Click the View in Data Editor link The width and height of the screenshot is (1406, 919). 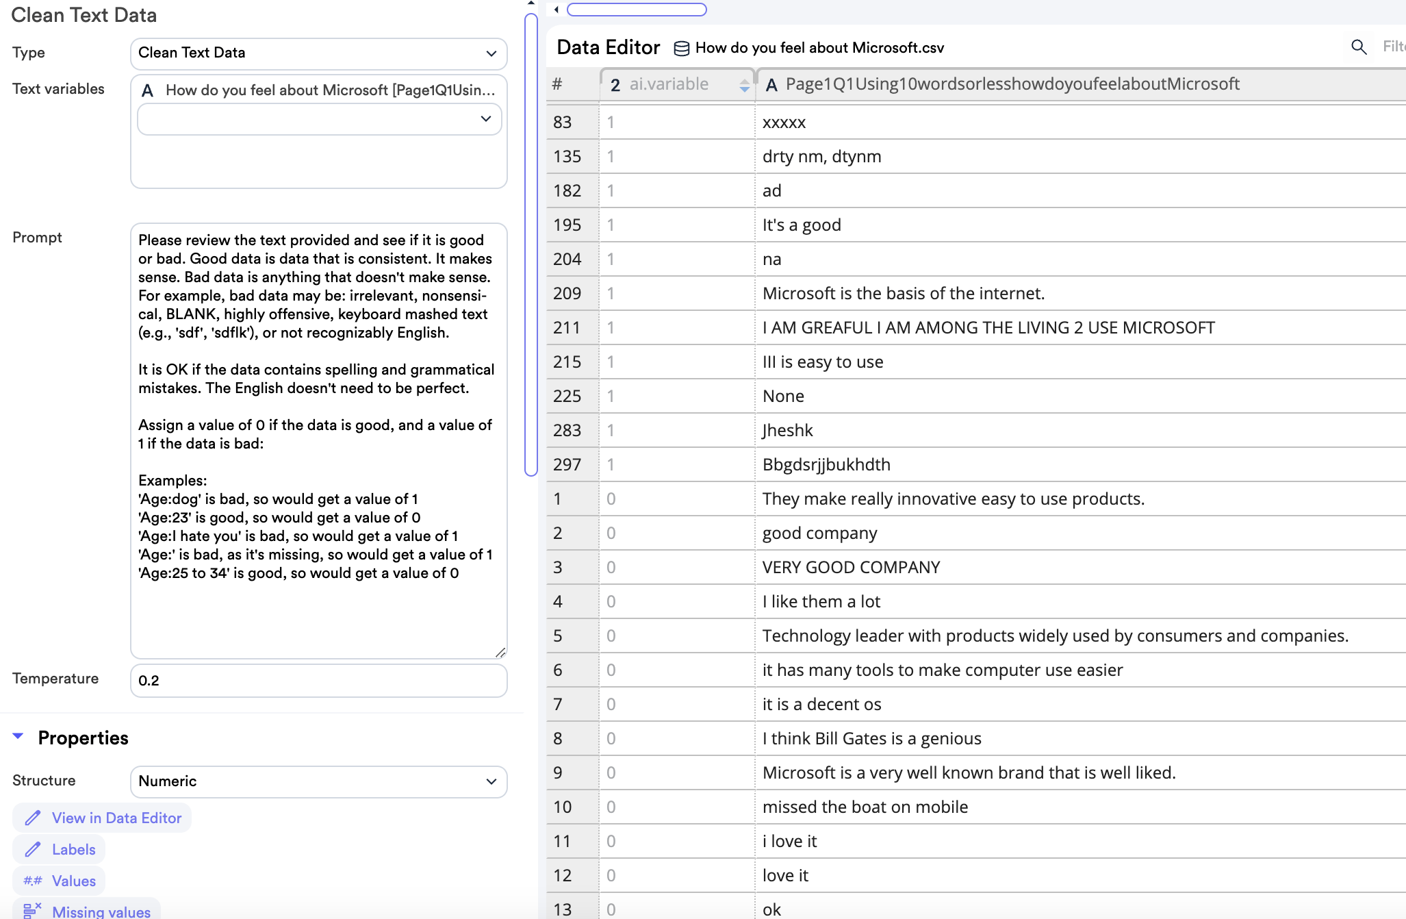point(116,818)
